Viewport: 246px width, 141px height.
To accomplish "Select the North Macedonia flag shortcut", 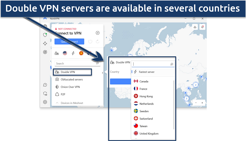I will click(81, 53).
